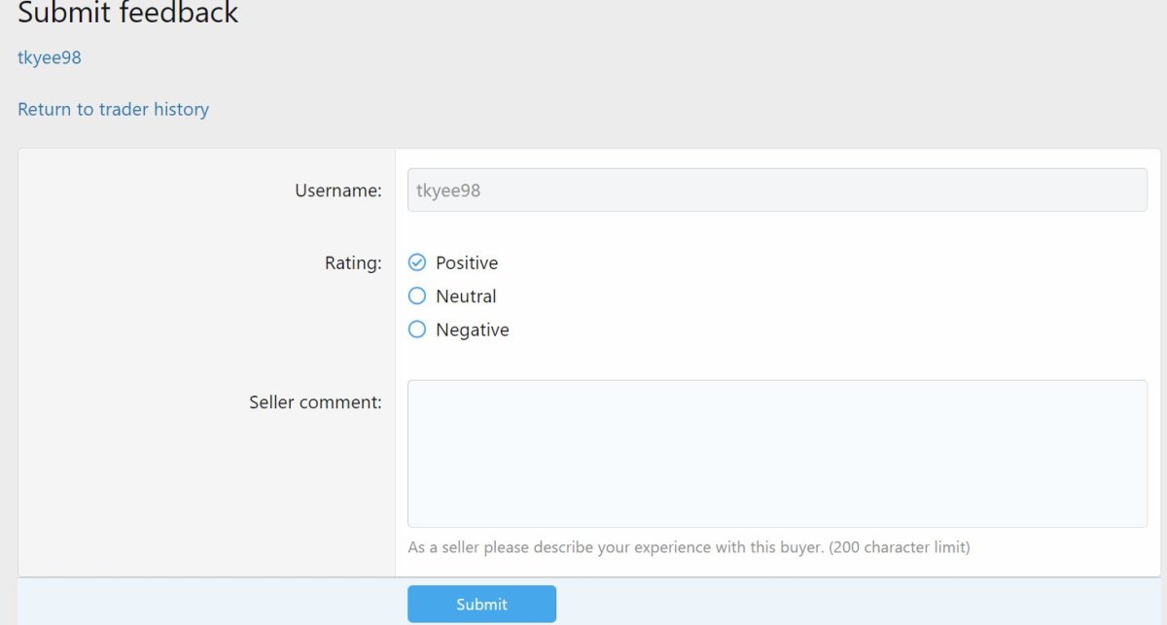Return to trader history

pos(113,109)
